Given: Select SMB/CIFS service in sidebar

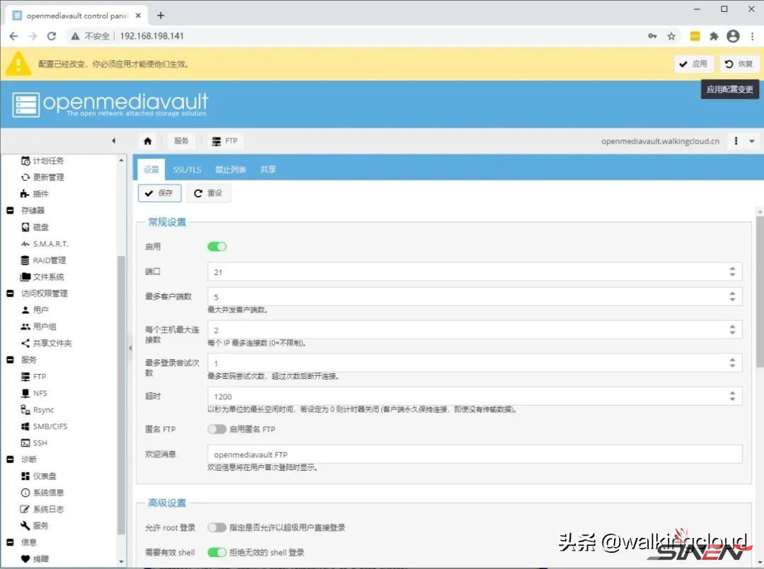Looking at the screenshot, I should (45, 426).
